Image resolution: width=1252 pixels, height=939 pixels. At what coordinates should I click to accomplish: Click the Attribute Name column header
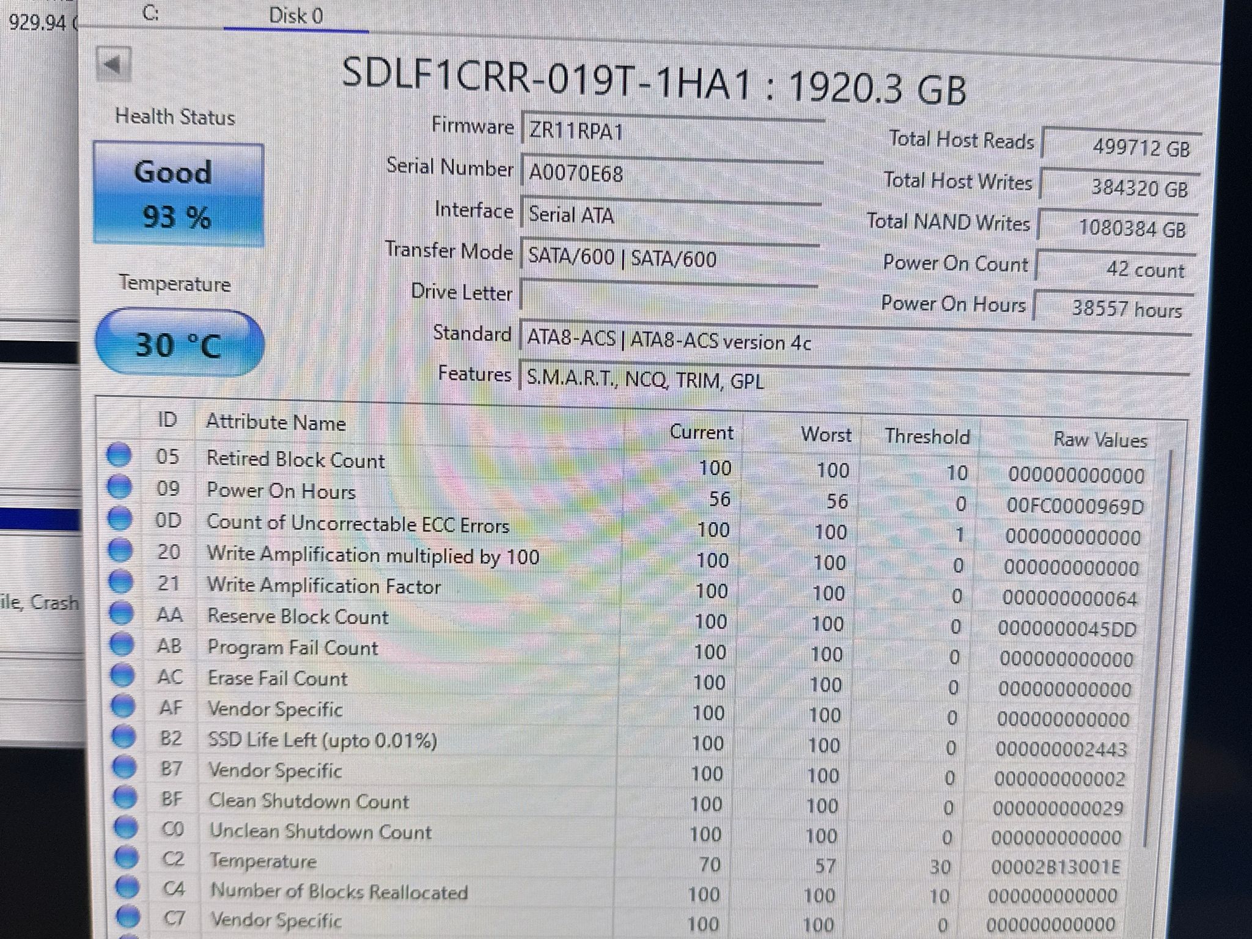[276, 422]
